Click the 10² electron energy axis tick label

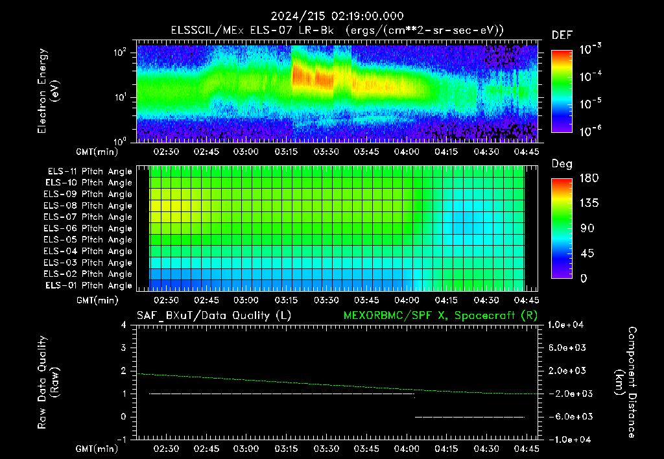[x=120, y=53]
